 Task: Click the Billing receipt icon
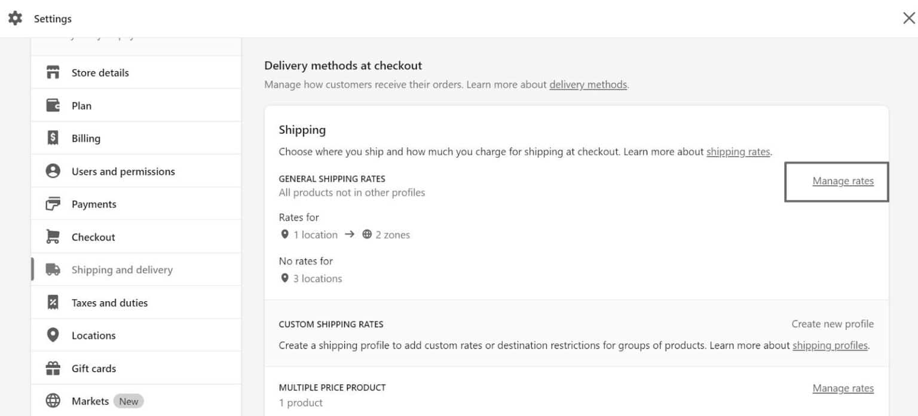tap(53, 138)
